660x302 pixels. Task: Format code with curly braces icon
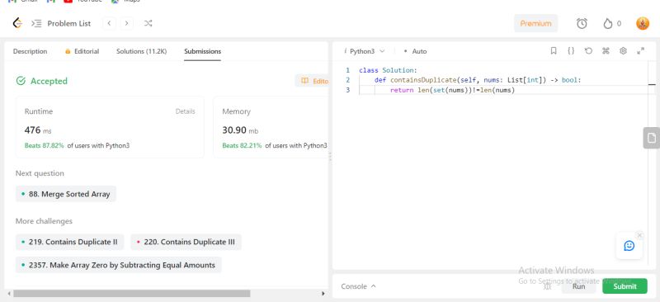[x=571, y=51]
